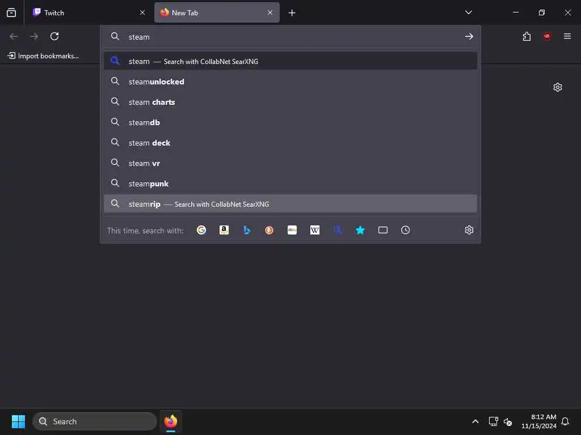Viewport: 581px width, 435px height.
Task: Choose the steamdb suggestion
Action: tap(290, 122)
